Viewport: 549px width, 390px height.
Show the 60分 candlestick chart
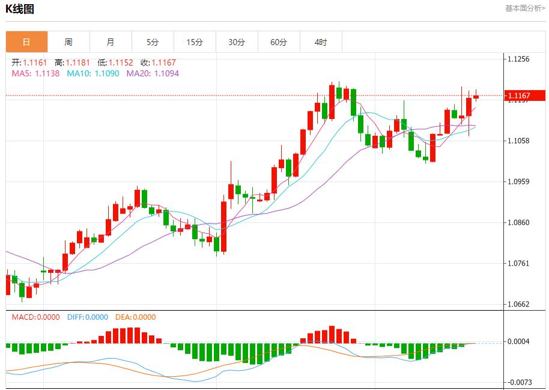(279, 42)
